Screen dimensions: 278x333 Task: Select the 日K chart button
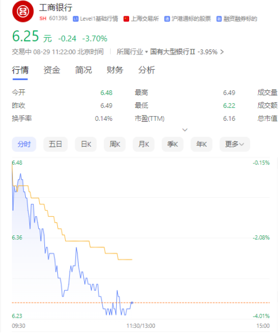(x=86, y=144)
